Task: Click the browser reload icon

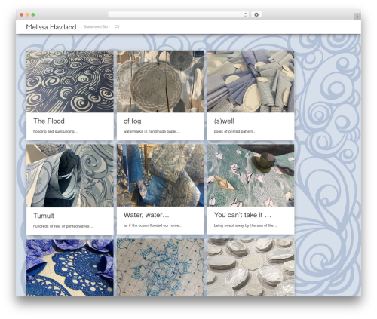Action: click(x=245, y=15)
